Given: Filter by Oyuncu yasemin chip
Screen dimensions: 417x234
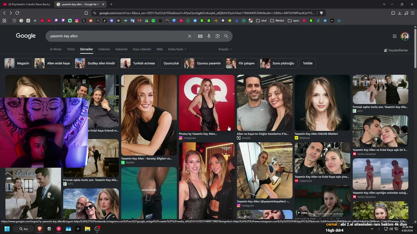Looking at the screenshot, I should click(x=204, y=63).
